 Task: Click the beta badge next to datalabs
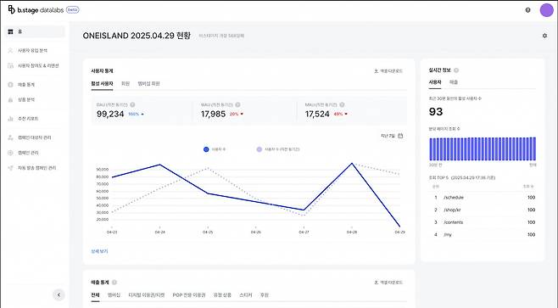[x=73, y=10]
